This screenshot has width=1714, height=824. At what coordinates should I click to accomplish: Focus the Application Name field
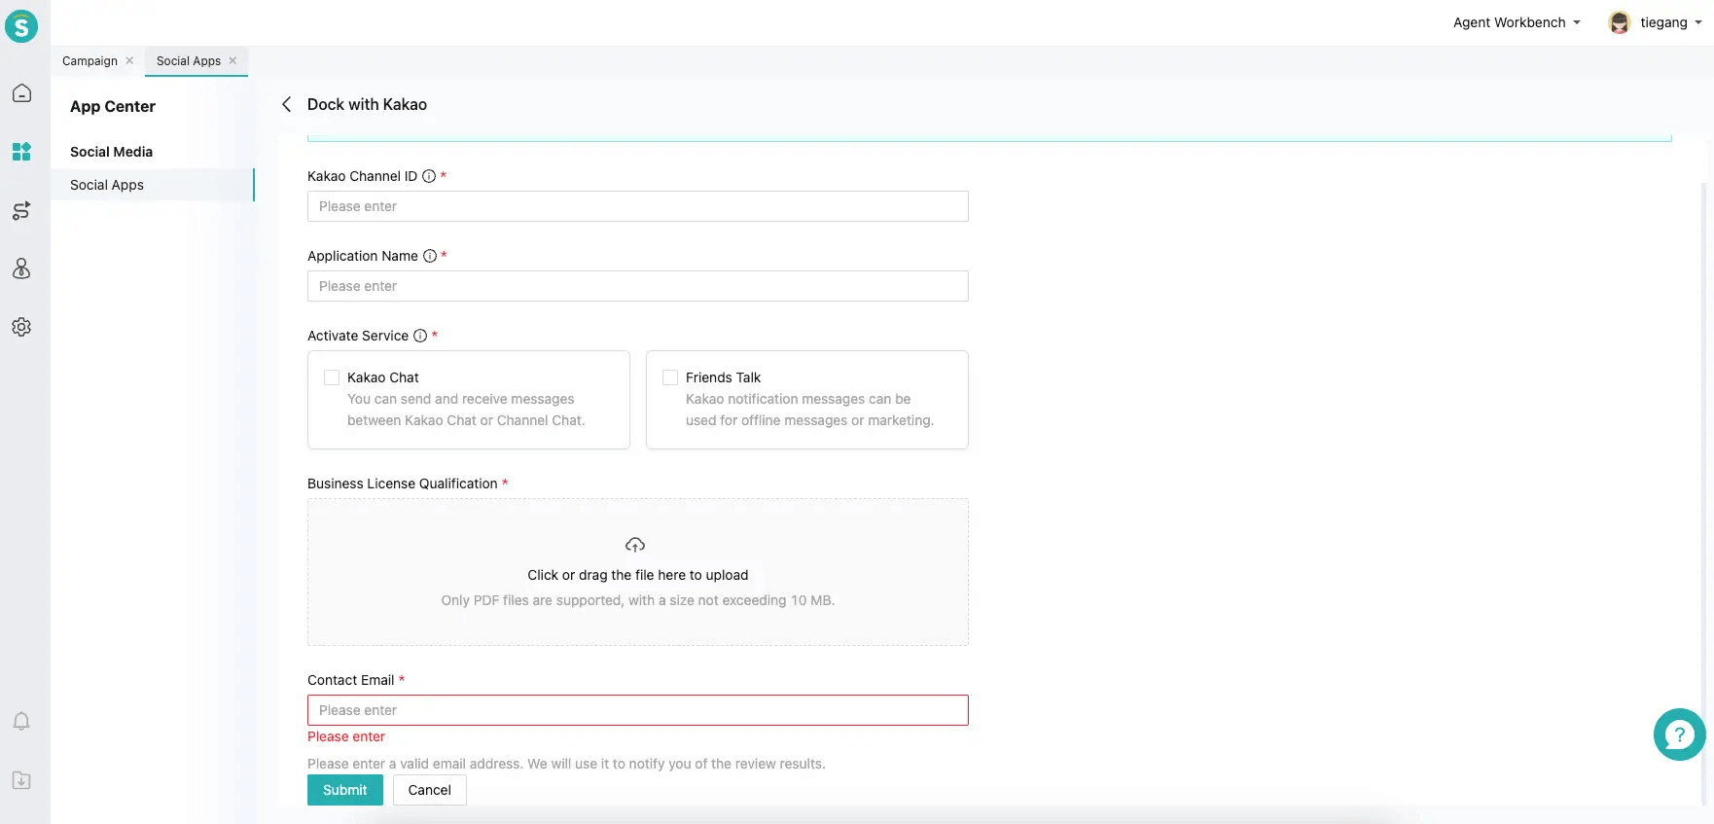tap(638, 286)
